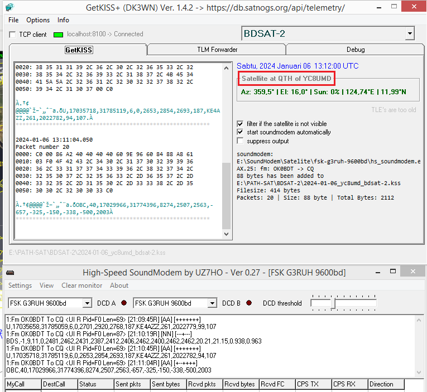Screen dimensions: 427x392
Task: Click 'localhost:8100 -> Connected' status text
Action: 105,34
